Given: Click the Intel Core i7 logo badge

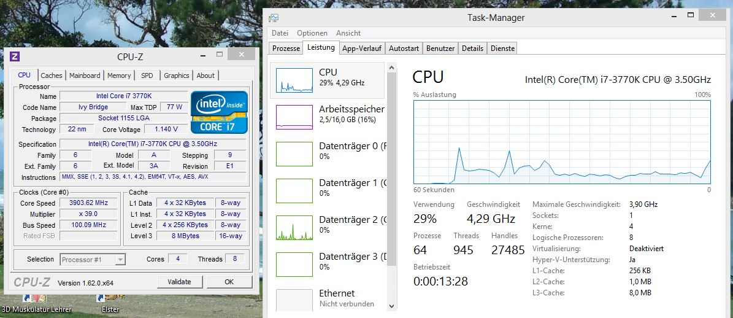Looking at the screenshot, I should click(219, 112).
